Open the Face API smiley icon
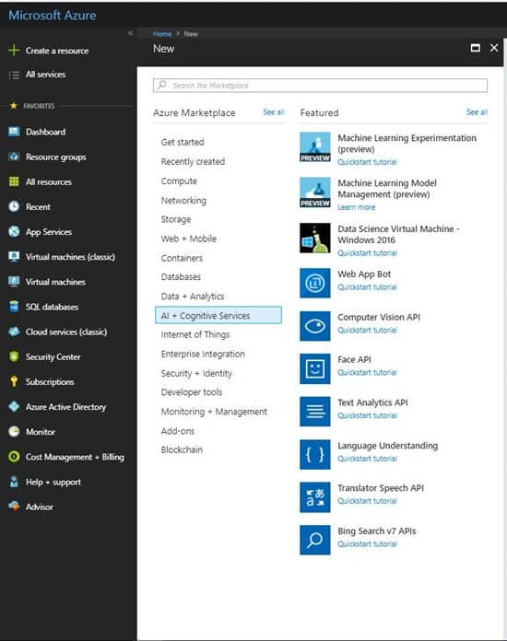507x641 pixels. pyautogui.click(x=314, y=368)
